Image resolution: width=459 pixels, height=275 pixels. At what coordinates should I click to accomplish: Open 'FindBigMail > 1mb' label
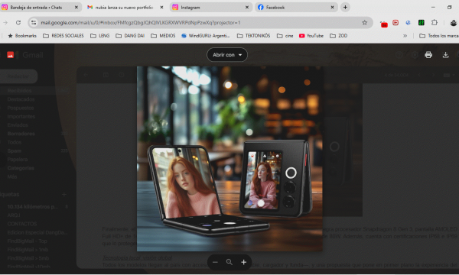[28, 250]
